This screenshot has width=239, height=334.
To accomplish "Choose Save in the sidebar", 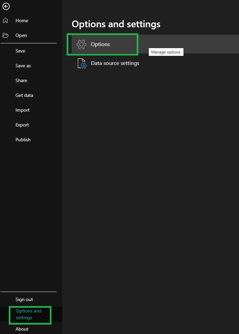I will tap(20, 51).
